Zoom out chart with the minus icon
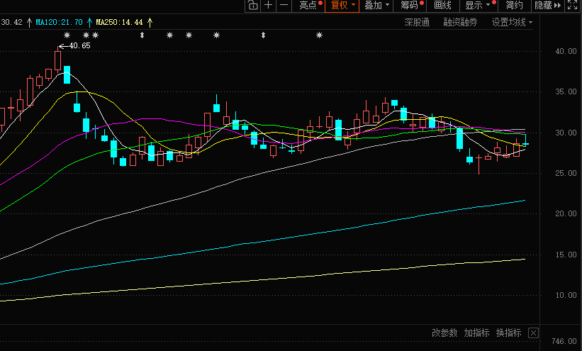The height and width of the screenshot is (351, 582). point(284,5)
